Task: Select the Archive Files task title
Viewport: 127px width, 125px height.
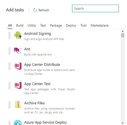Action: pyautogui.click(x=34, y=103)
